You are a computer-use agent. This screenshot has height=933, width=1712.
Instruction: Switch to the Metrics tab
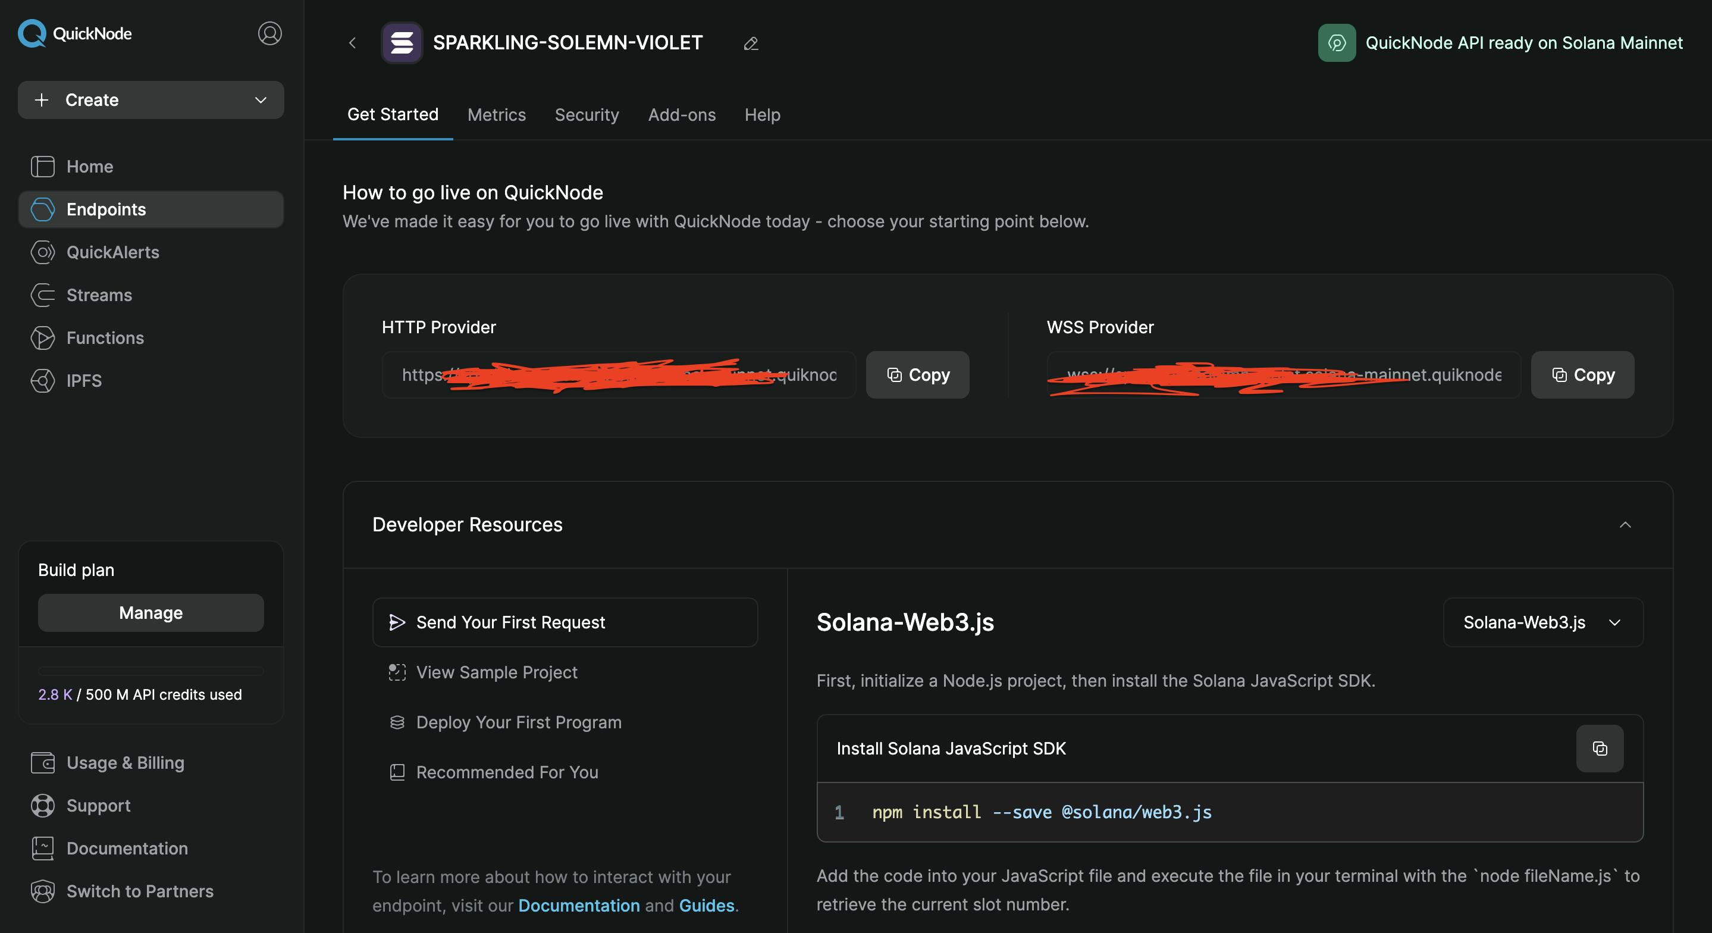(497, 115)
